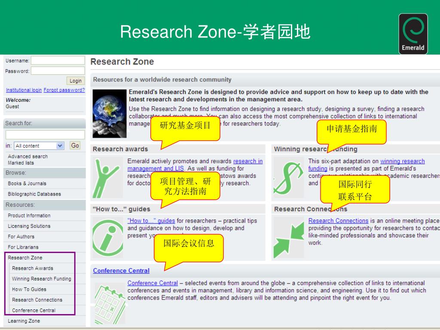440x330 pixels.
Task: Open the Conference Central heading link
Action: click(121, 271)
